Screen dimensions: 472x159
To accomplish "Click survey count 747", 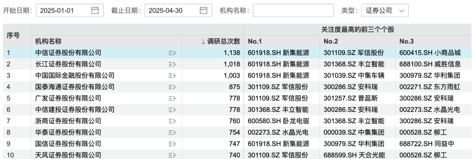I will (x=234, y=144).
